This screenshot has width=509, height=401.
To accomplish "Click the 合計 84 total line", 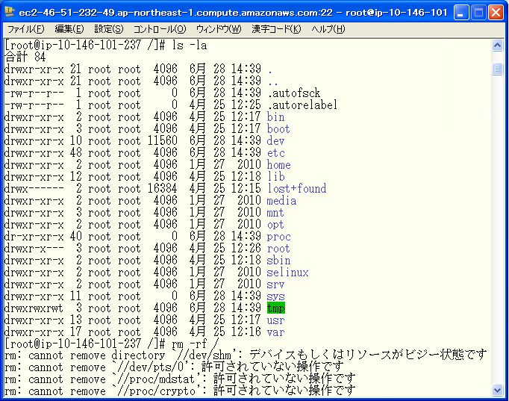I will [25, 57].
